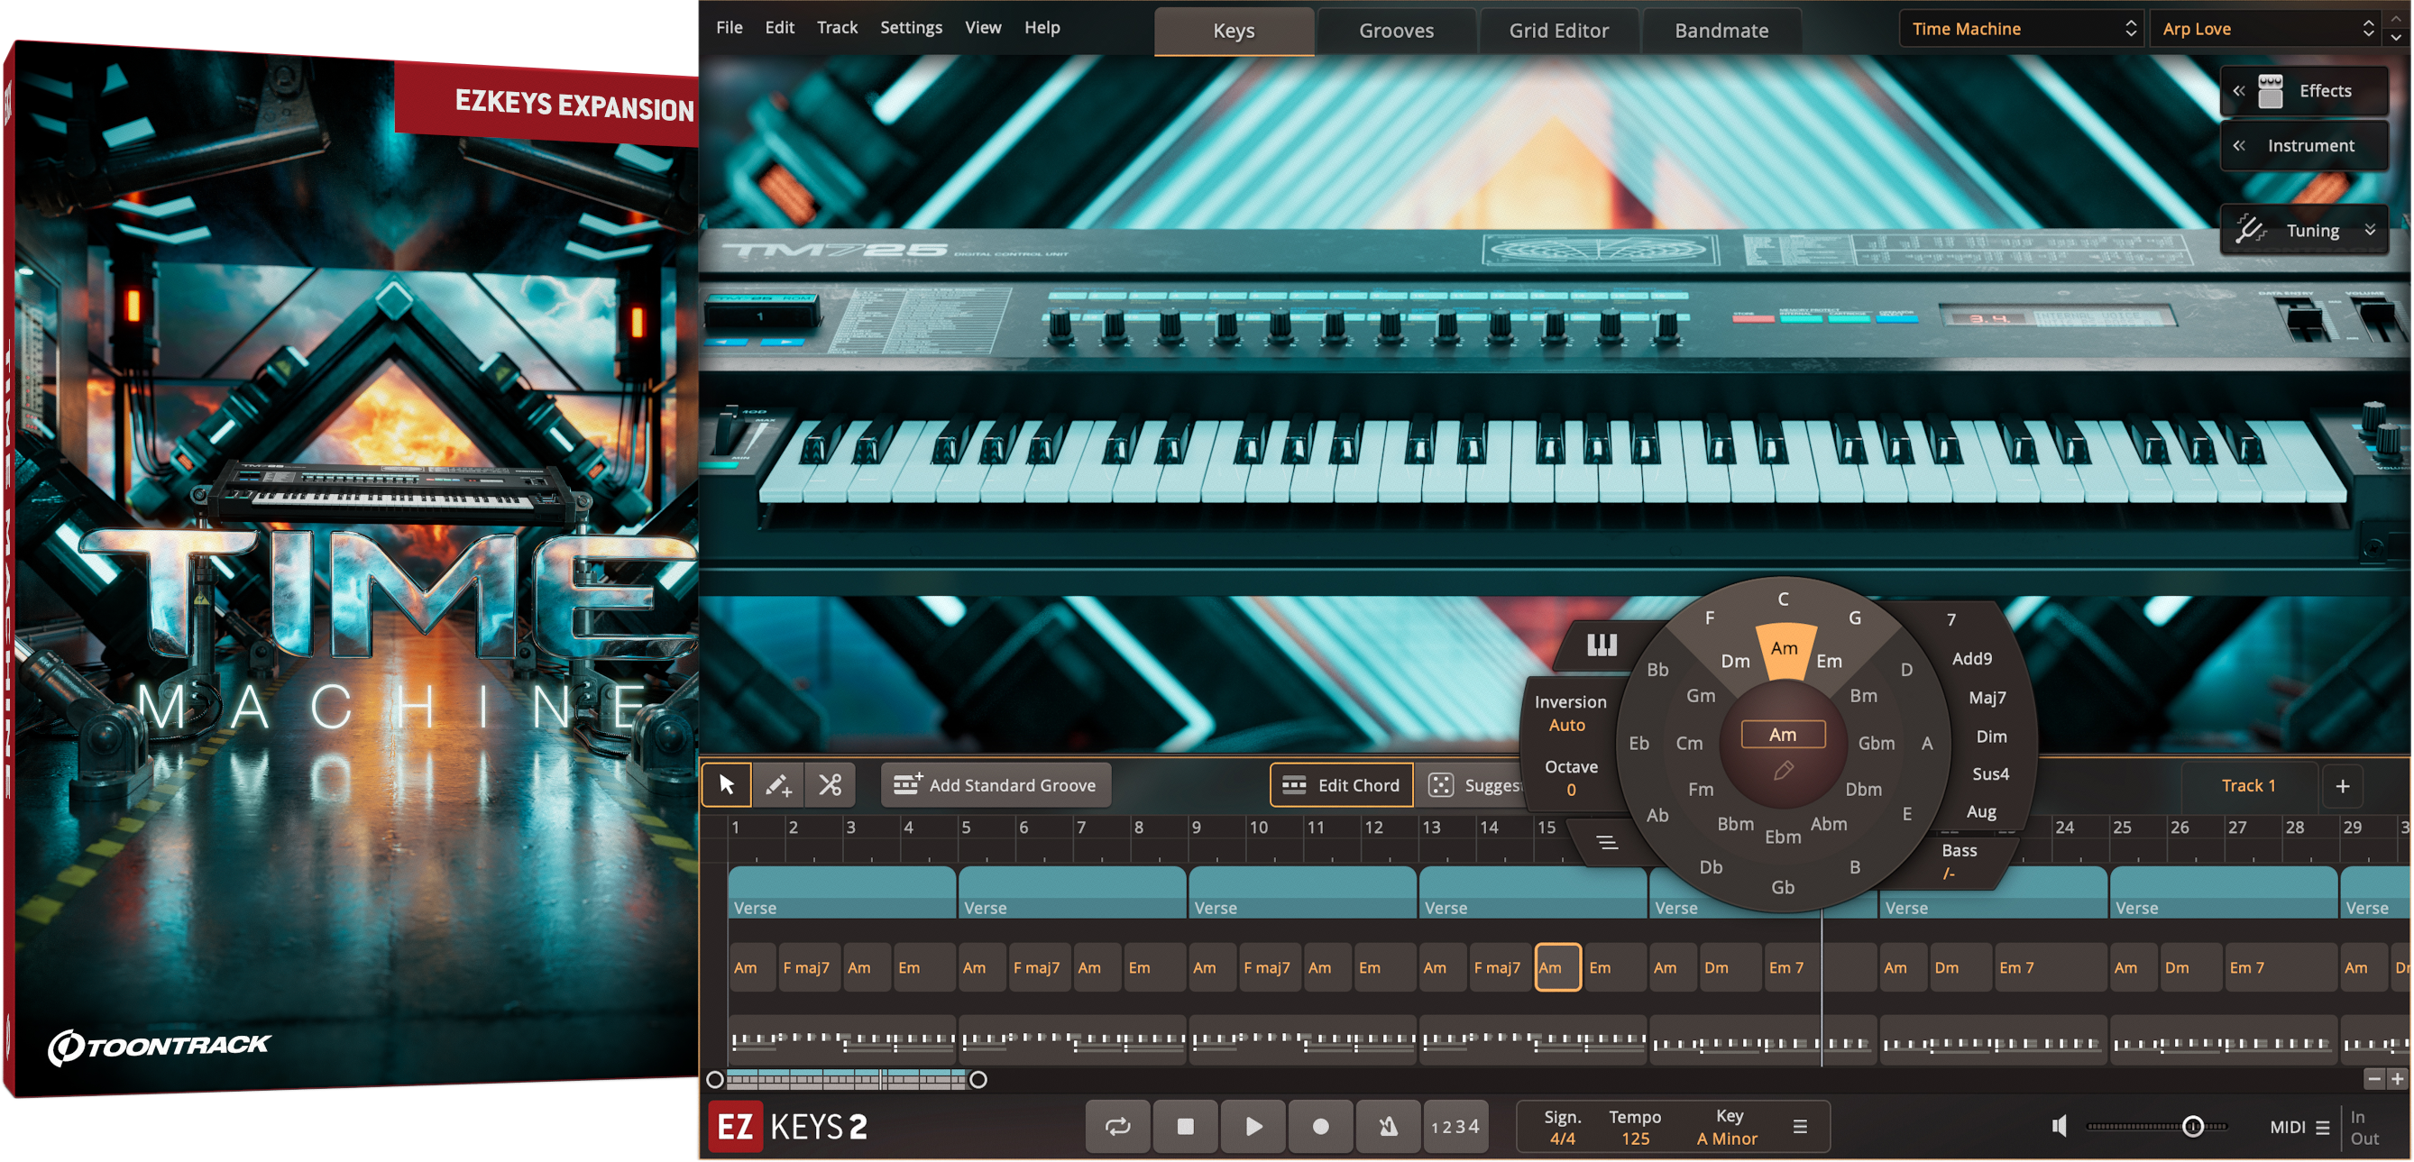Toggle the 1234 count-in
The height and width of the screenshot is (1162, 2414).
pyautogui.click(x=1455, y=1125)
